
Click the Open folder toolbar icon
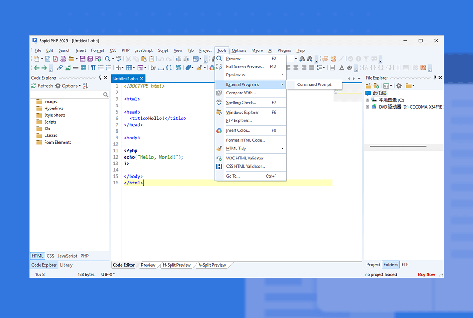click(71, 59)
